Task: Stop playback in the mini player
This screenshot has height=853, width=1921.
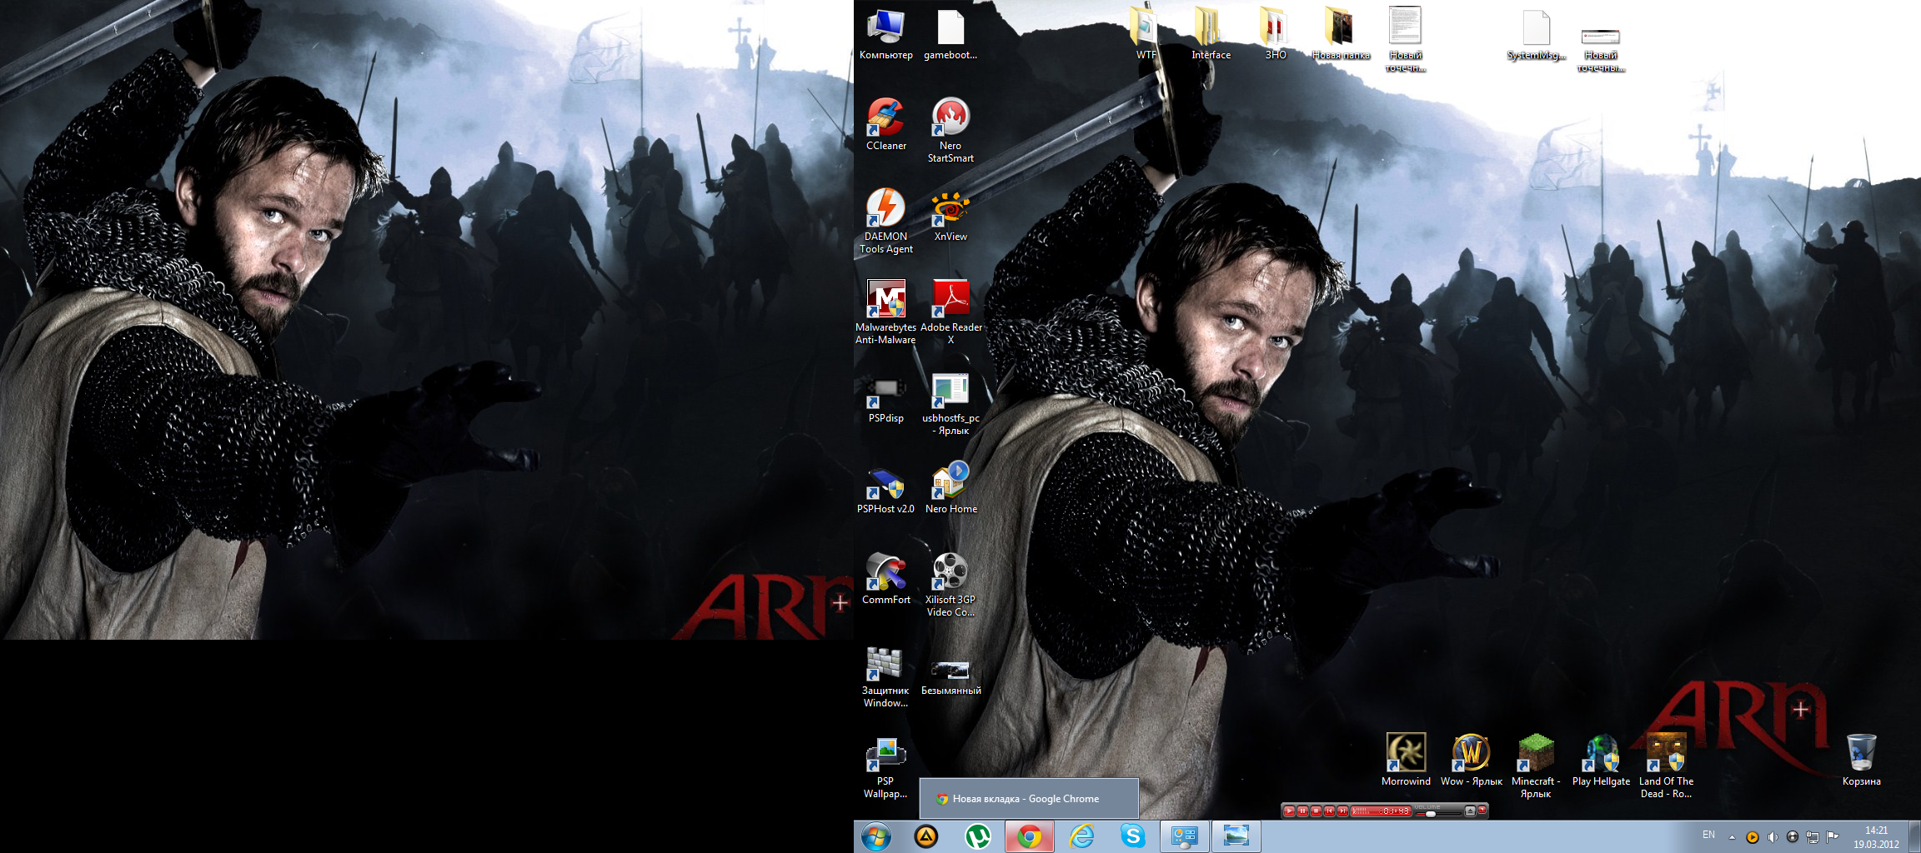Action: 1316,811
